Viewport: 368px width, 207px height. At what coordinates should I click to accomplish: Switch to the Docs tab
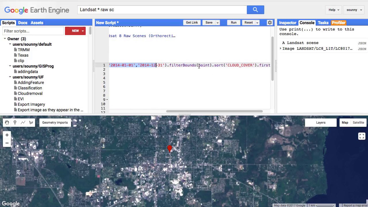(23, 23)
